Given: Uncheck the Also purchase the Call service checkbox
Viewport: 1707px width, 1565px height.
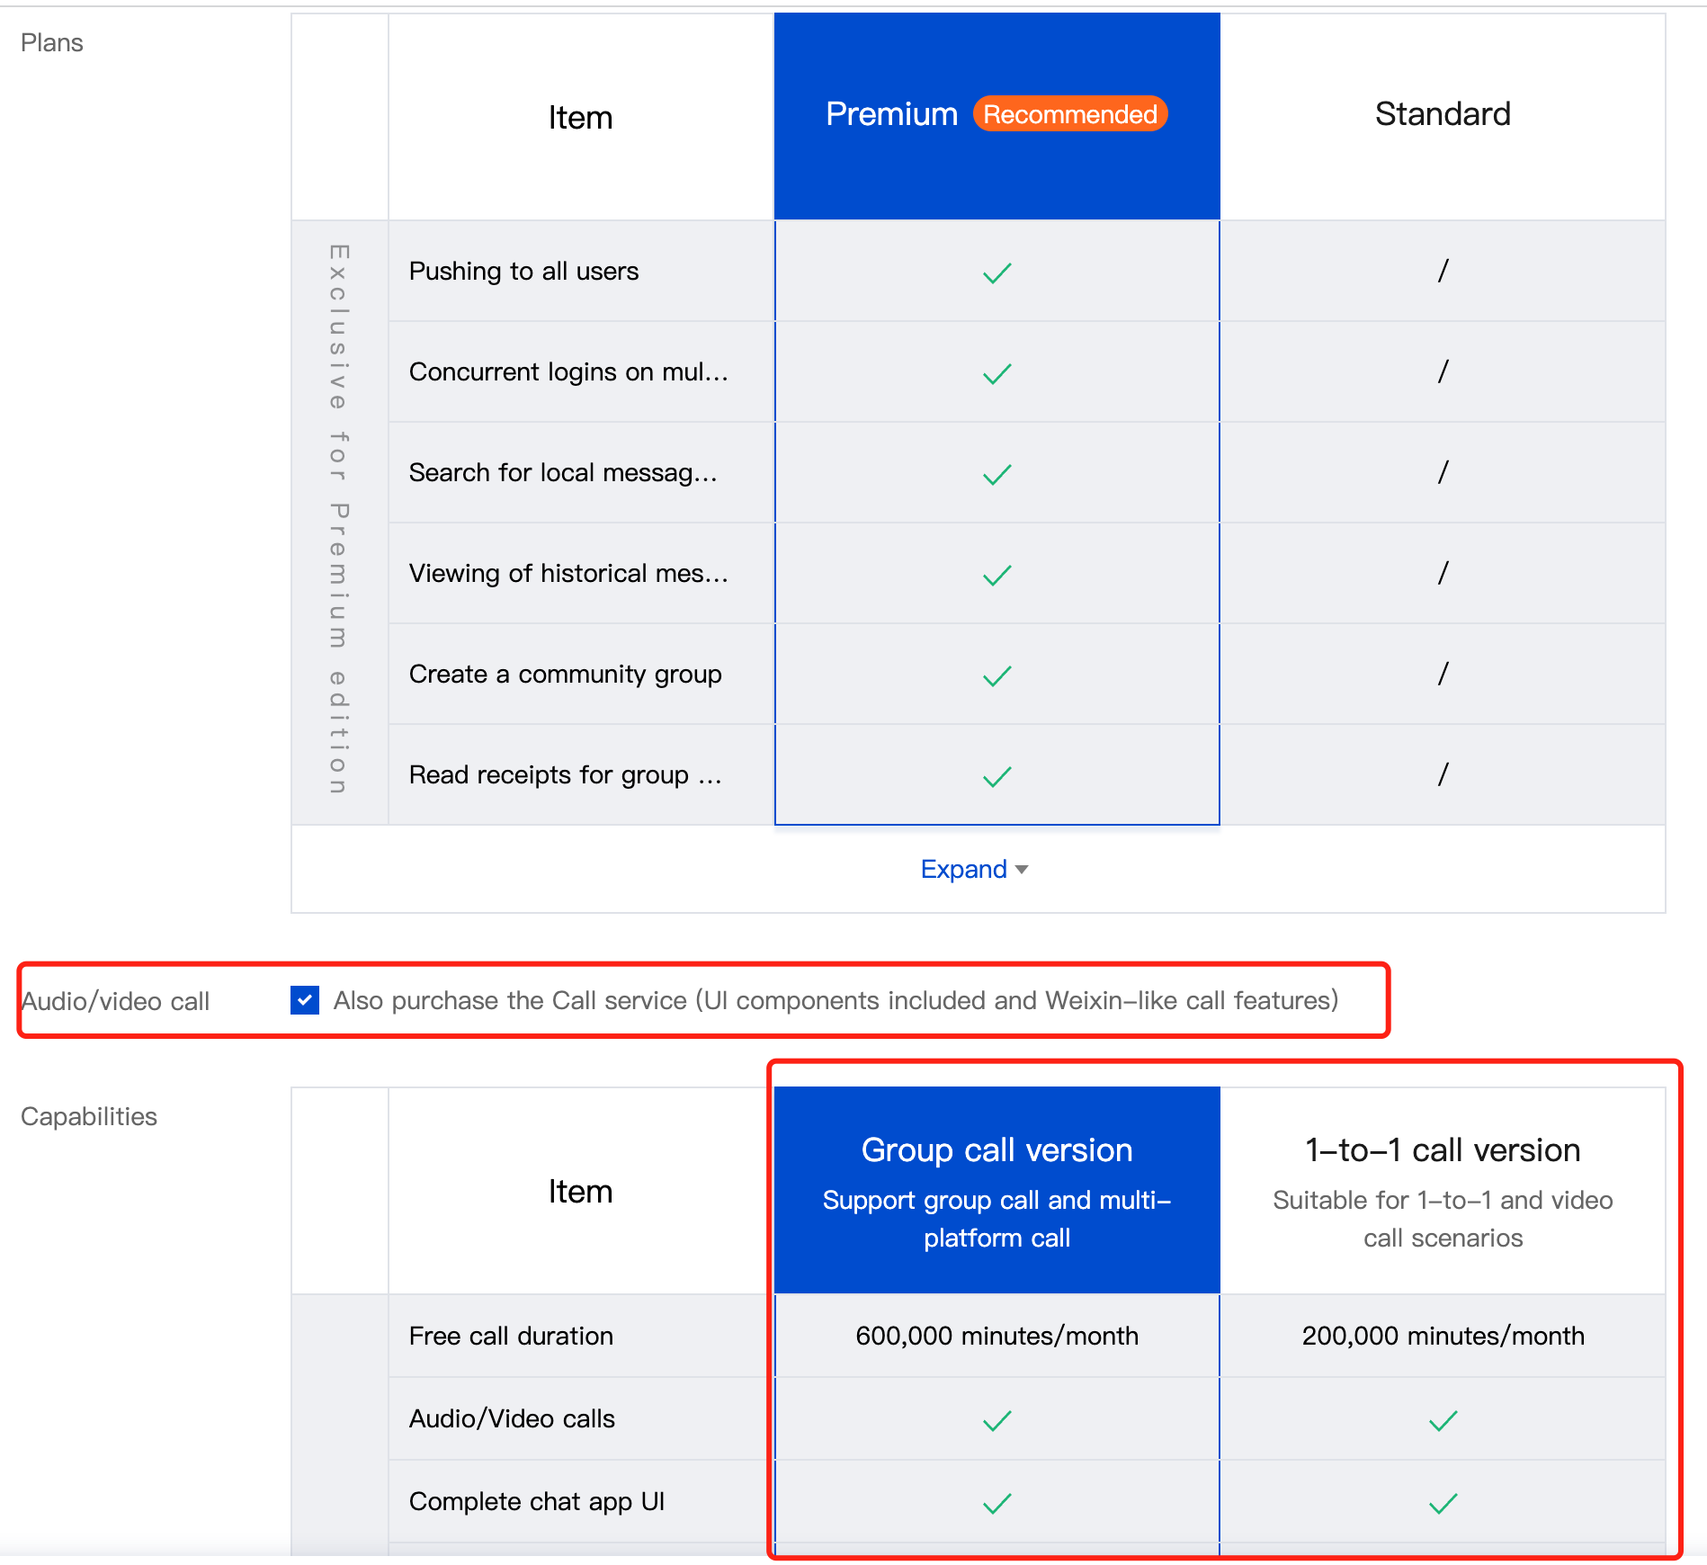Looking at the screenshot, I should pyautogui.click(x=305, y=1000).
